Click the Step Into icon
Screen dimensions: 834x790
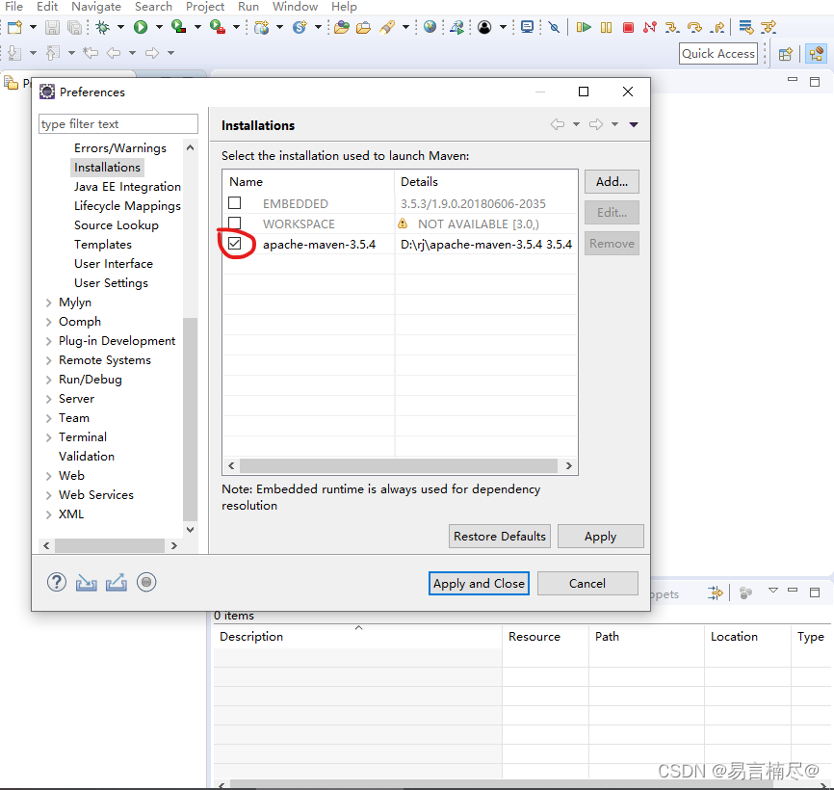coord(672,27)
